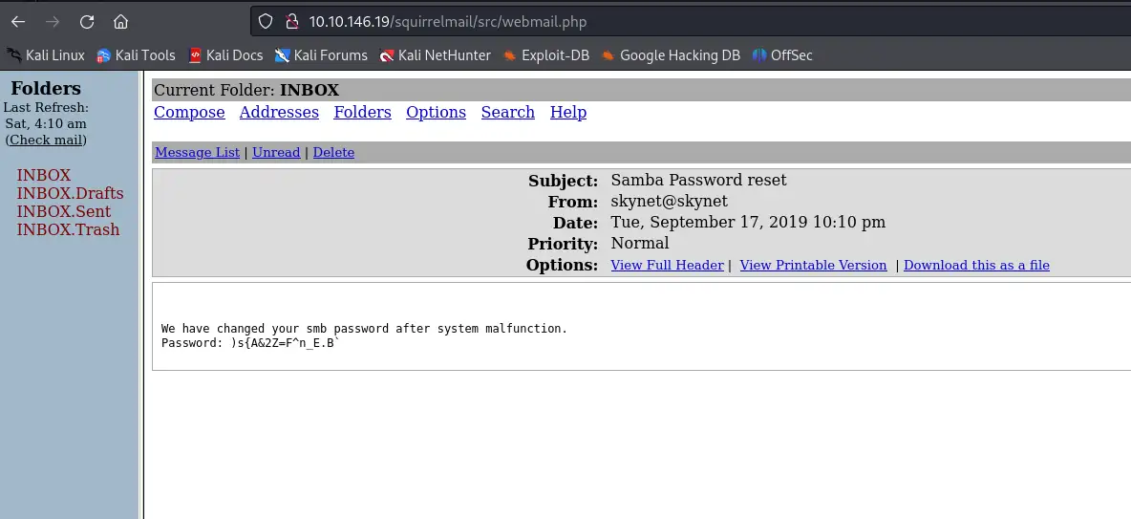Open the Search menu link
This screenshot has width=1131, height=519.
tap(507, 112)
